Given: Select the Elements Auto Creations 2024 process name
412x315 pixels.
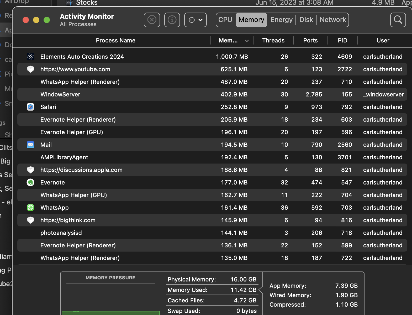Looking at the screenshot, I should [x=82, y=57].
